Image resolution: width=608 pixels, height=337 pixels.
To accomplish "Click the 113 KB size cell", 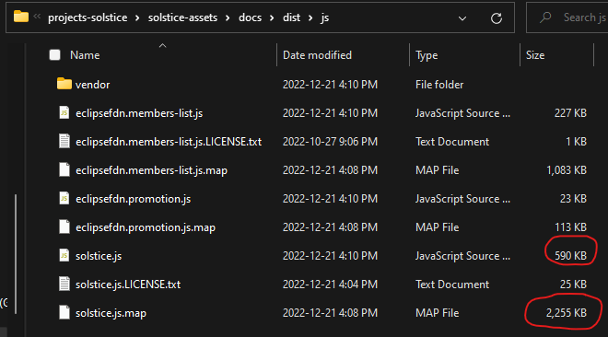I will click(570, 227).
